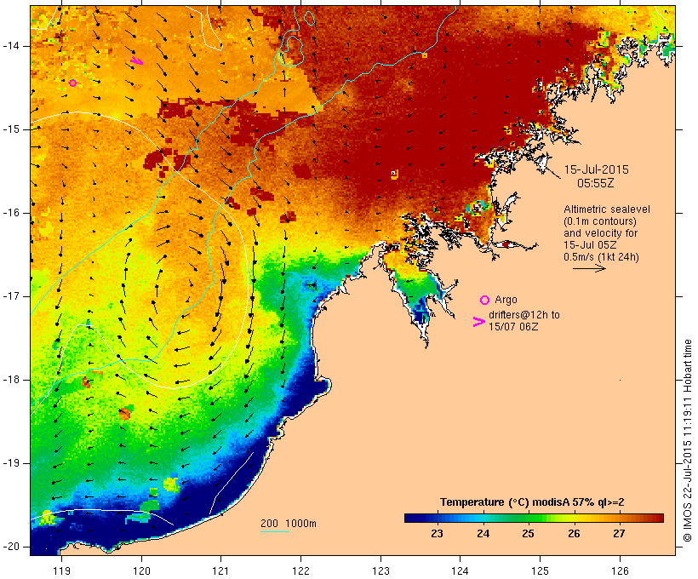Click the temperature color bar
Viewport: 698px width, 579px height.
pos(534,518)
